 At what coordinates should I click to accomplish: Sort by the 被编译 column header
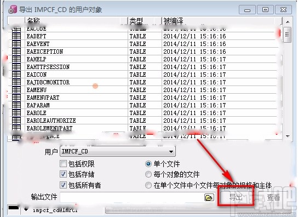tap(173, 21)
